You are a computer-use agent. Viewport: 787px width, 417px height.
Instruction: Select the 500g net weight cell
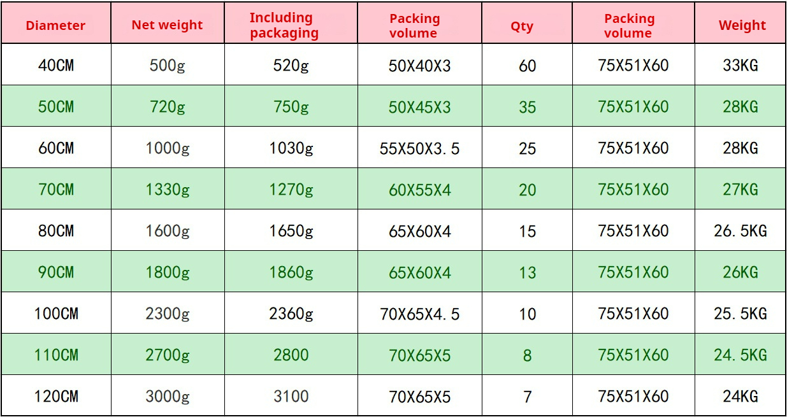[x=168, y=66]
